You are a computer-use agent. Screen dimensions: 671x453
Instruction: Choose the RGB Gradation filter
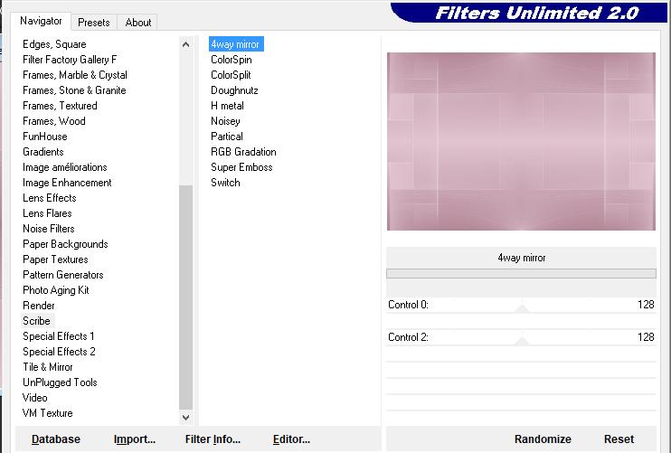click(x=243, y=152)
